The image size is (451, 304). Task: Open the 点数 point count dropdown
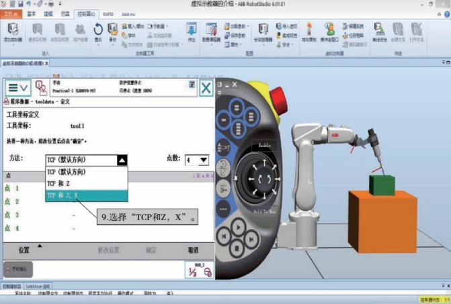coord(203,160)
